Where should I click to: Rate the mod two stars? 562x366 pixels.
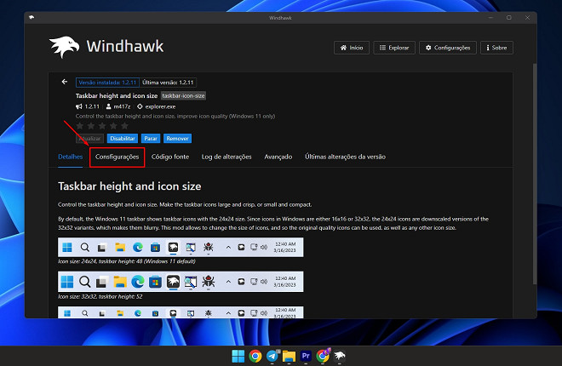point(91,126)
